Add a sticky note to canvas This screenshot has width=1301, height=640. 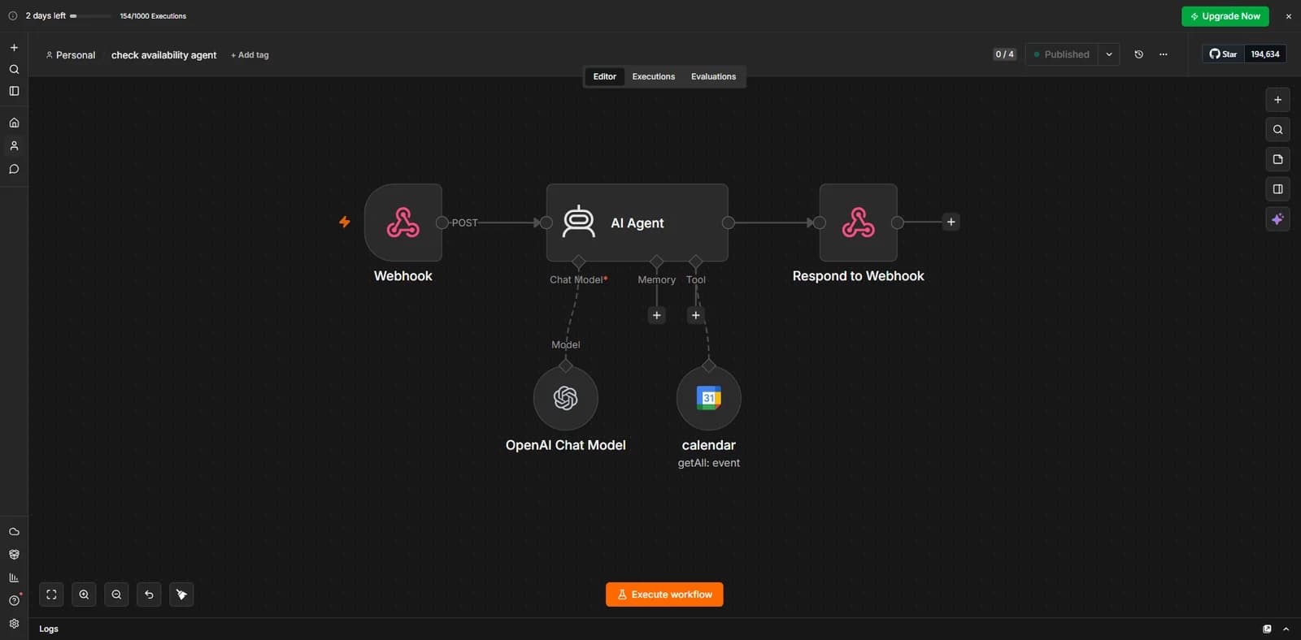point(1277,159)
